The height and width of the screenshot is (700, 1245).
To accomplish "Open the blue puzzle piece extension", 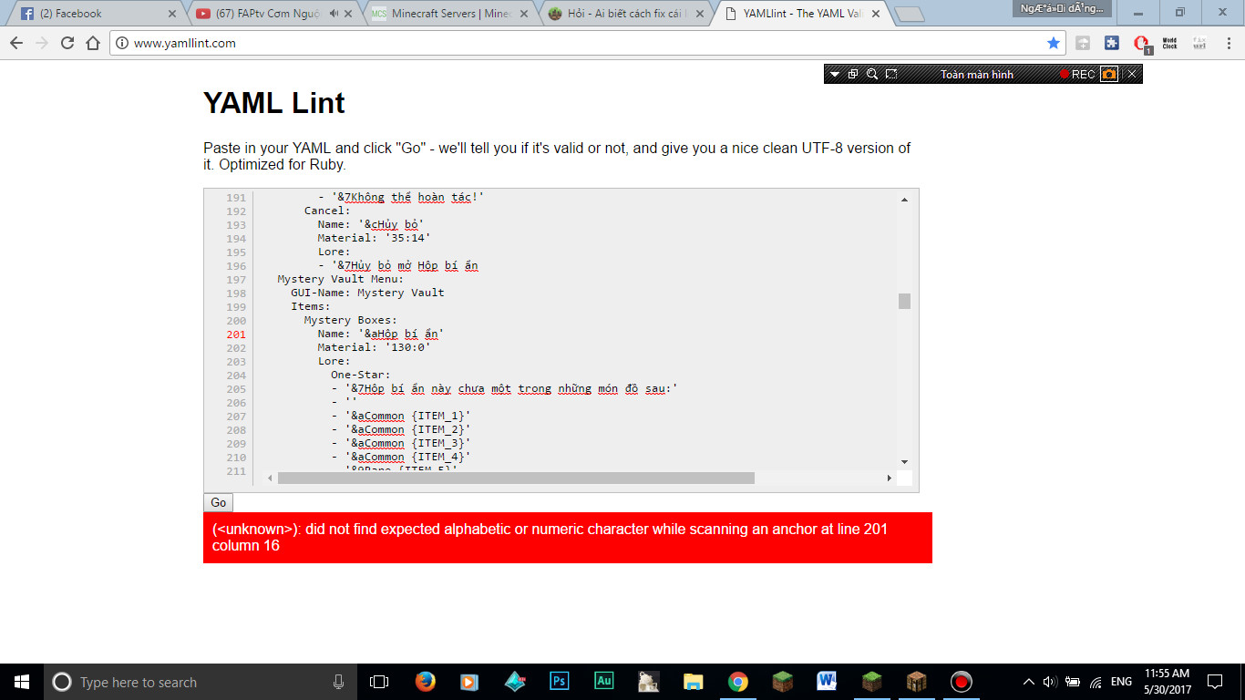I will [x=1112, y=43].
